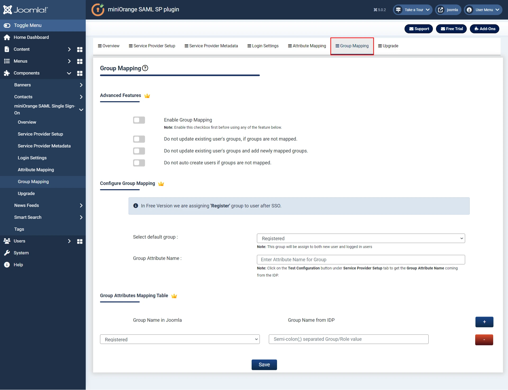Viewport: 508px width, 390px height.
Task: Open the Select default group dropdown
Action: (361, 238)
